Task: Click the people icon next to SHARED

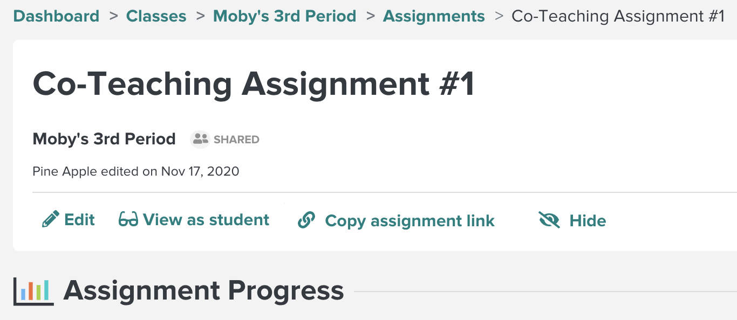Action: pos(199,139)
